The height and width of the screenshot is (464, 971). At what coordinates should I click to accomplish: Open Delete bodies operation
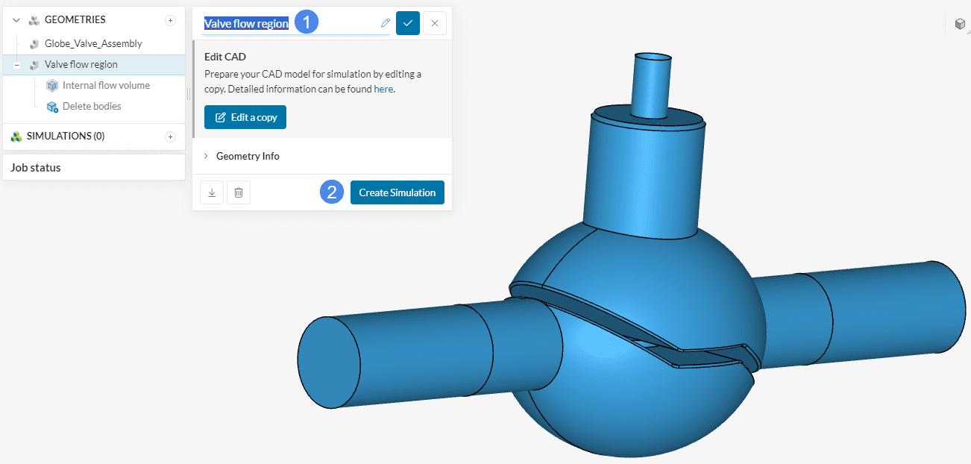[91, 107]
